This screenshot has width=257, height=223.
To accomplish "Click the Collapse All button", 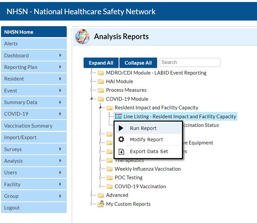I will tap(138, 63).
